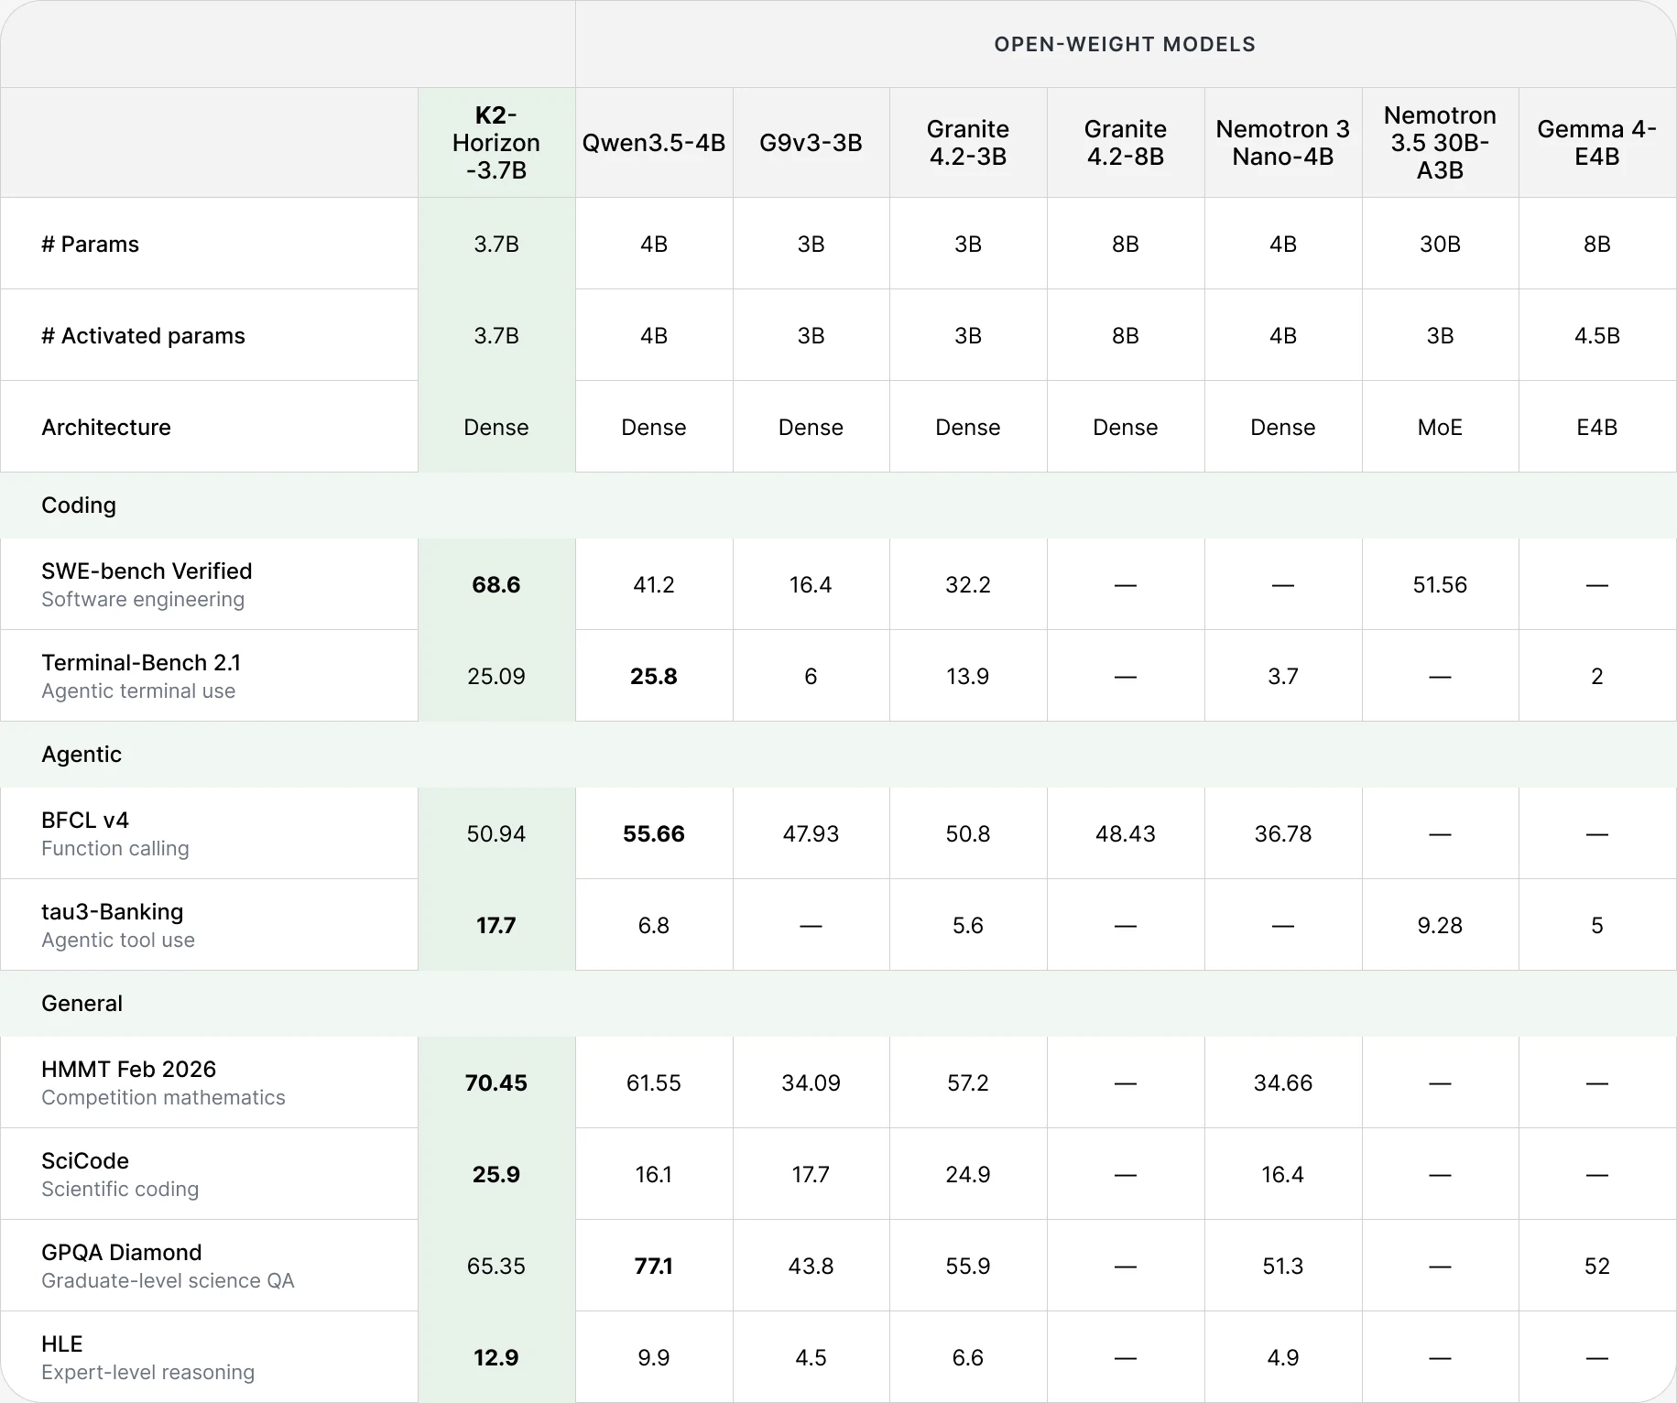1677x1403 pixels.
Task: Click the Granite 4.2-8B column header
Action: pyautogui.click(x=1126, y=143)
